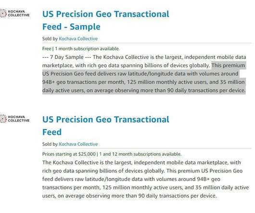255x213 pixels.
Task: Click the highlighted This premium text in the Sample description
Action: (x=229, y=66)
